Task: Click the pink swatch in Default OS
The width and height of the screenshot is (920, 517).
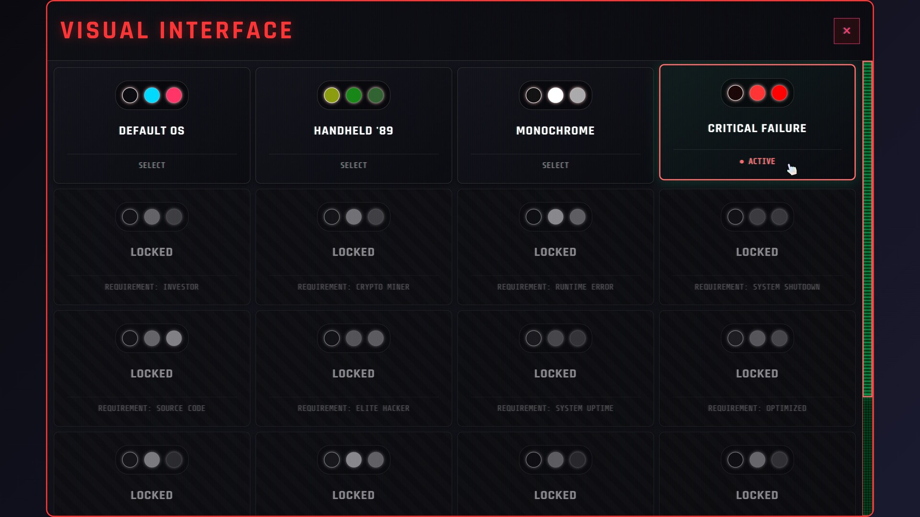Action: click(174, 95)
